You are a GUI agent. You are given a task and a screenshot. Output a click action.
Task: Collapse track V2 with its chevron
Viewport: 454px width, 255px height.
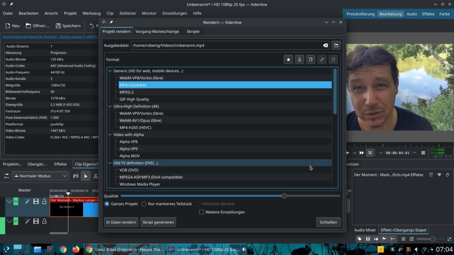click(x=9, y=201)
